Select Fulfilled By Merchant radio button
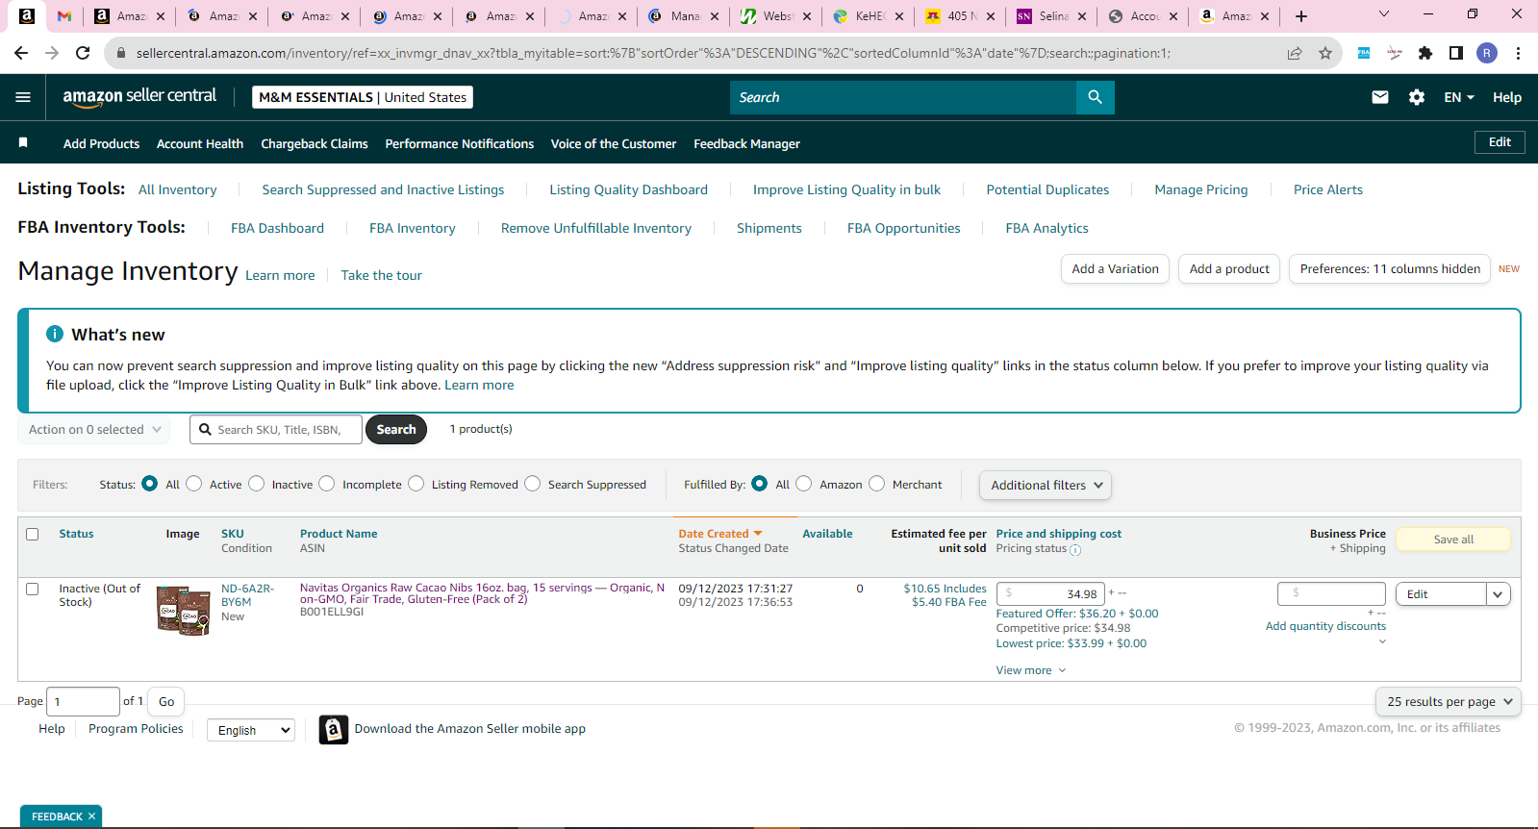This screenshot has height=829, width=1538. [876, 484]
